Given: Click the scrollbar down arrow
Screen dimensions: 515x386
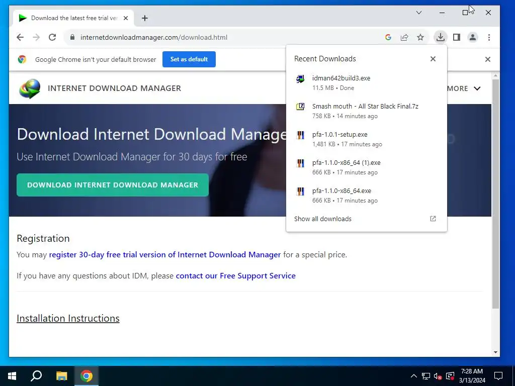Looking at the screenshot, I should click(495, 352).
